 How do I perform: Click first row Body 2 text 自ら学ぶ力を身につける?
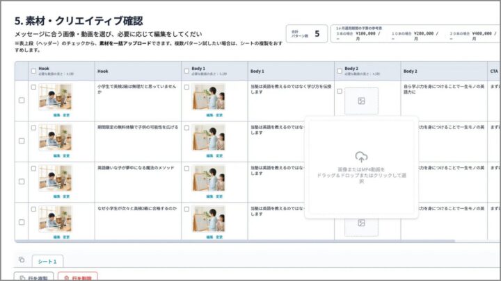(x=444, y=89)
